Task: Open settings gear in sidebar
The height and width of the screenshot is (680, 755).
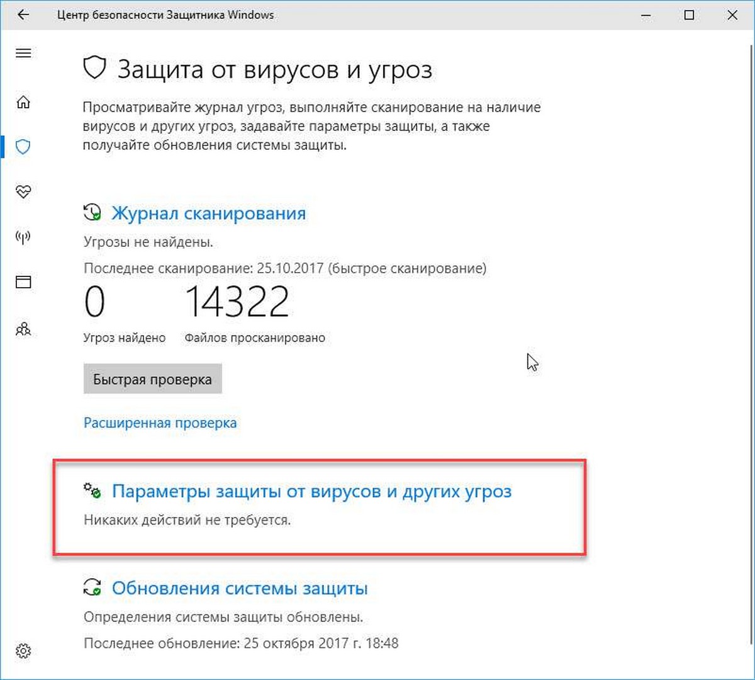Action: 23,651
